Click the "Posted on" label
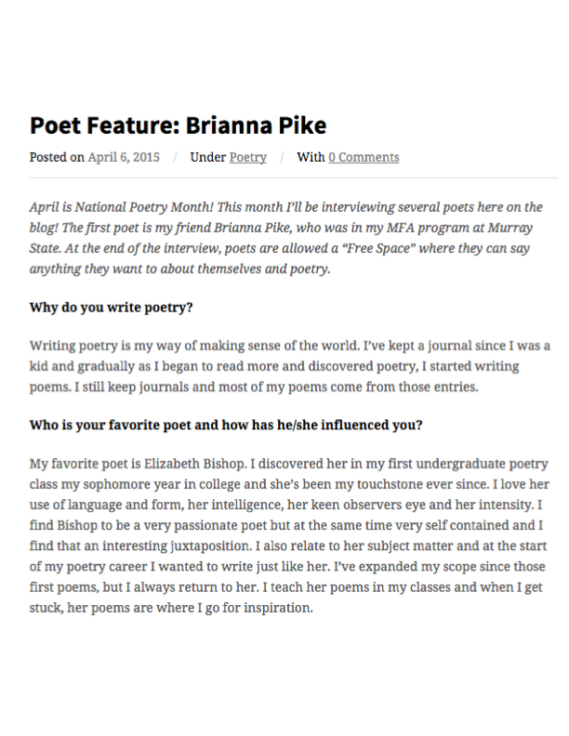 57,157
